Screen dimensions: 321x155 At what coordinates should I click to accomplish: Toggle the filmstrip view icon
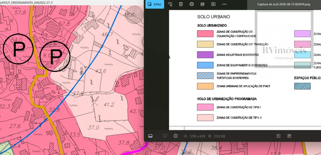coord(150,136)
